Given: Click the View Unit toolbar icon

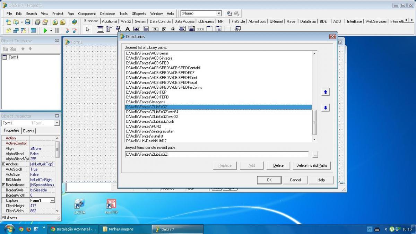Looking at the screenshot, I should pyautogui.click(x=8, y=31).
